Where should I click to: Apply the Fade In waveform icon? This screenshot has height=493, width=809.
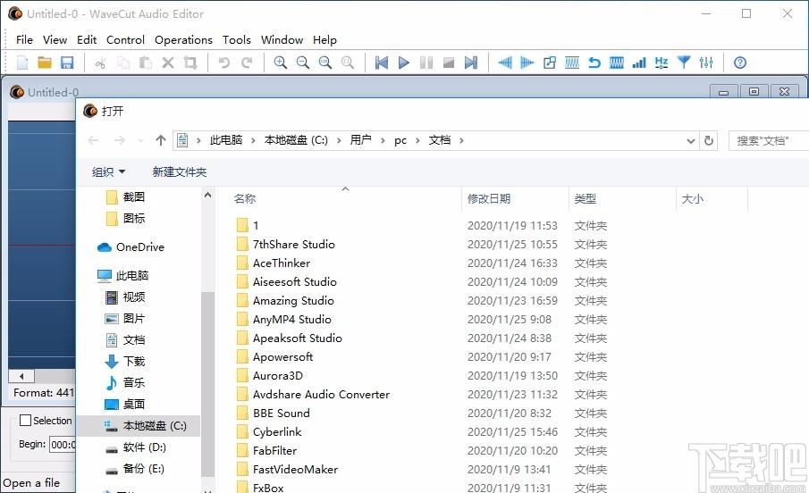504,63
